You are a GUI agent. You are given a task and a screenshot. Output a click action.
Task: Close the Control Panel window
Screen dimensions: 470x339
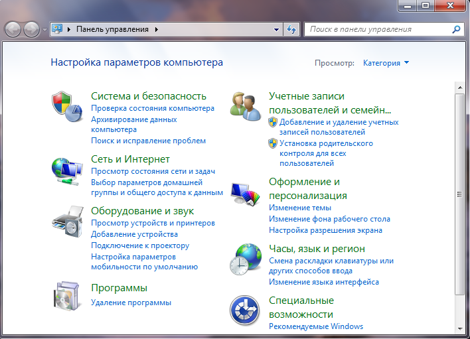coord(450,5)
